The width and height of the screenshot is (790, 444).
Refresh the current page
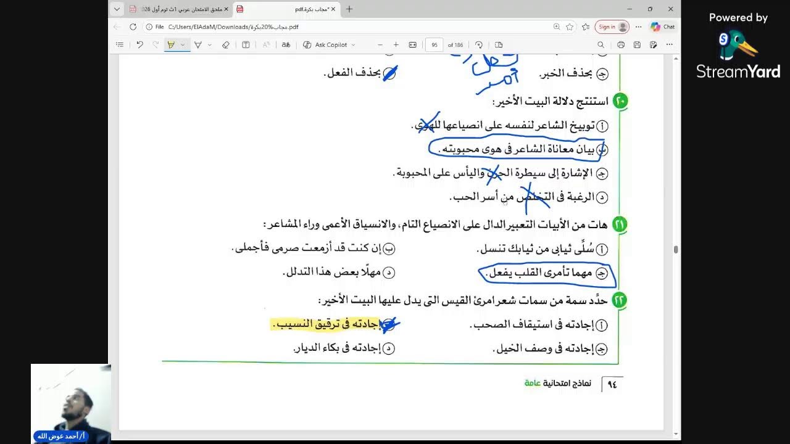pyautogui.click(x=133, y=27)
